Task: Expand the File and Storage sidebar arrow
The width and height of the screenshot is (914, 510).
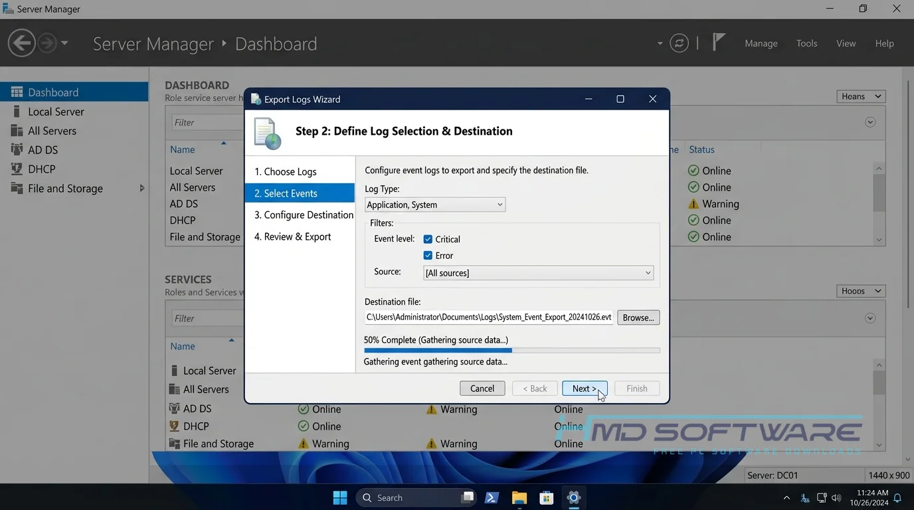Action: [141, 189]
